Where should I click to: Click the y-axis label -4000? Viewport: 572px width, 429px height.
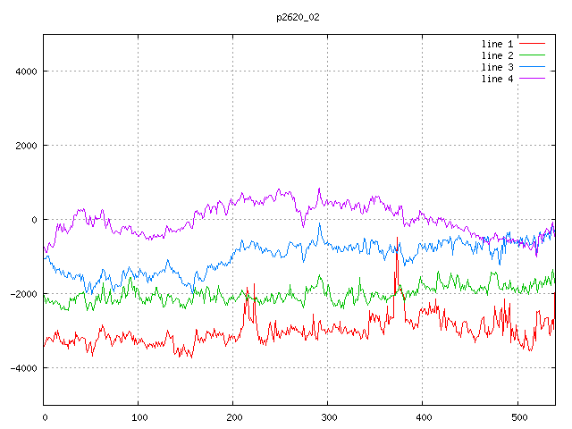tap(24, 368)
